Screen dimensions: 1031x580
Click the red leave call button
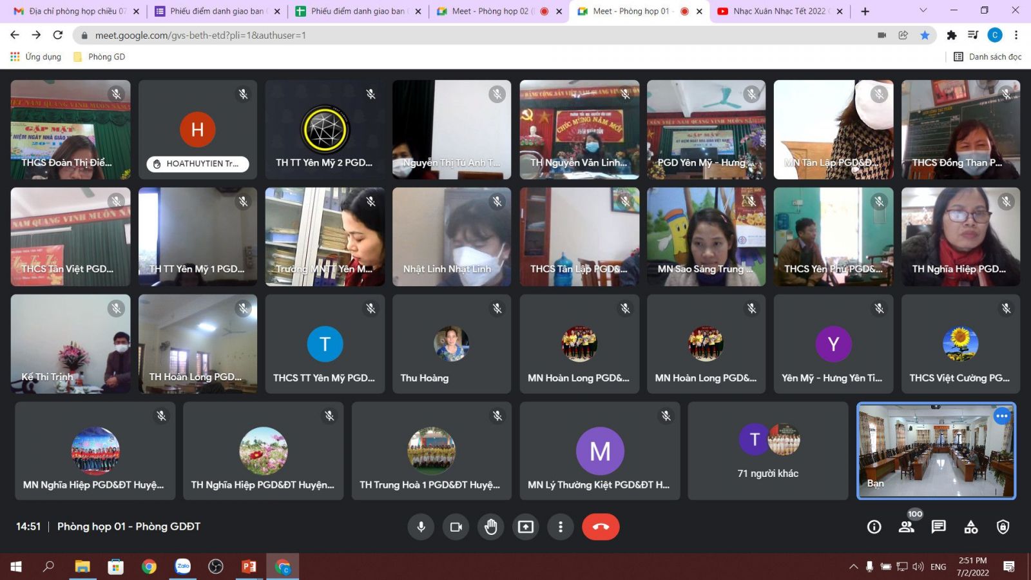pyautogui.click(x=601, y=527)
